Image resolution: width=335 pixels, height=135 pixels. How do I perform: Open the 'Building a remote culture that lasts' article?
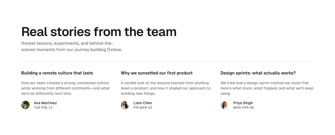pyautogui.click(x=57, y=73)
